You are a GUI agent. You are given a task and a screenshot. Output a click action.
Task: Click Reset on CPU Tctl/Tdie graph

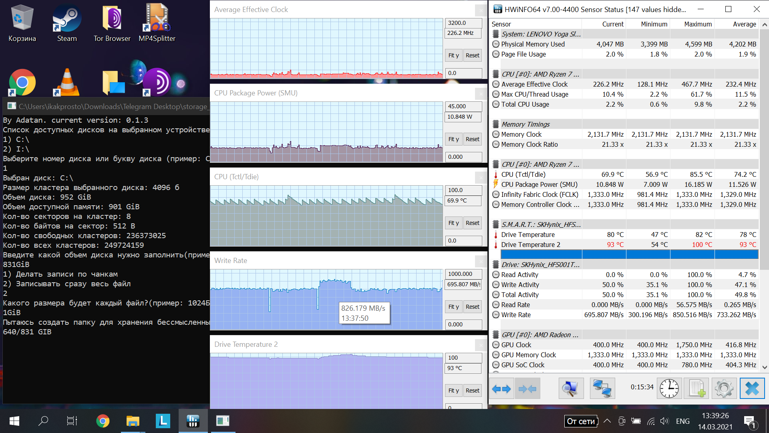(x=473, y=223)
